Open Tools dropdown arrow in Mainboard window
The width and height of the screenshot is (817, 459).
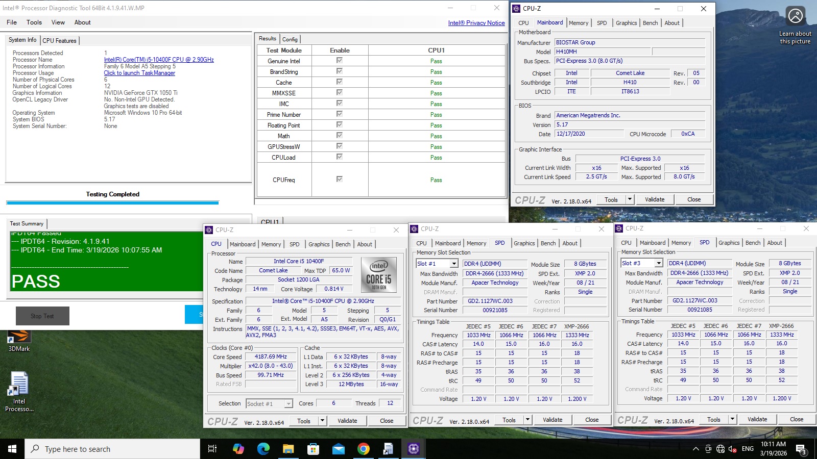pyautogui.click(x=630, y=199)
